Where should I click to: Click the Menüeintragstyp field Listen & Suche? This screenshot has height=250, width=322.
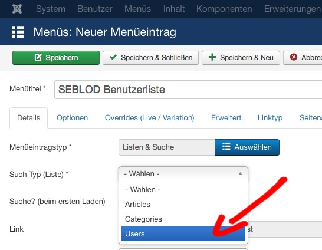click(x=167, y=147)
